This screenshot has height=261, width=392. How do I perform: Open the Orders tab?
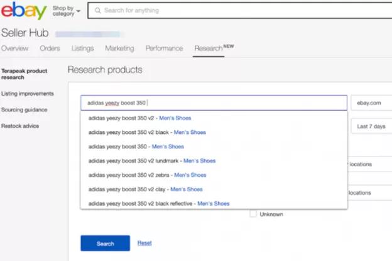[50, 48]
